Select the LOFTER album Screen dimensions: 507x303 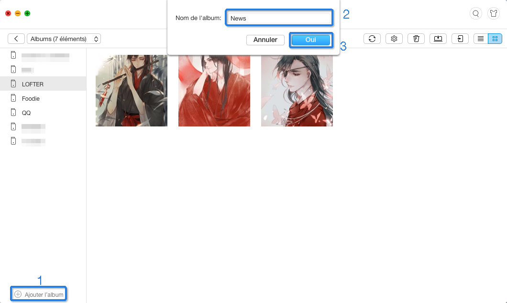tap(43, 84)
